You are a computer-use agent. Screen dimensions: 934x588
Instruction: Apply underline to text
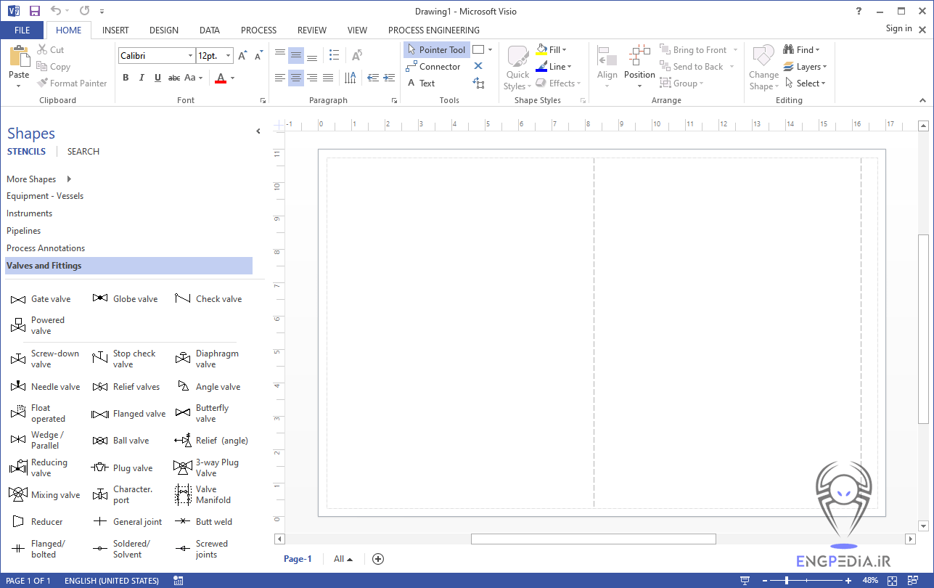(x=157, y=77)
